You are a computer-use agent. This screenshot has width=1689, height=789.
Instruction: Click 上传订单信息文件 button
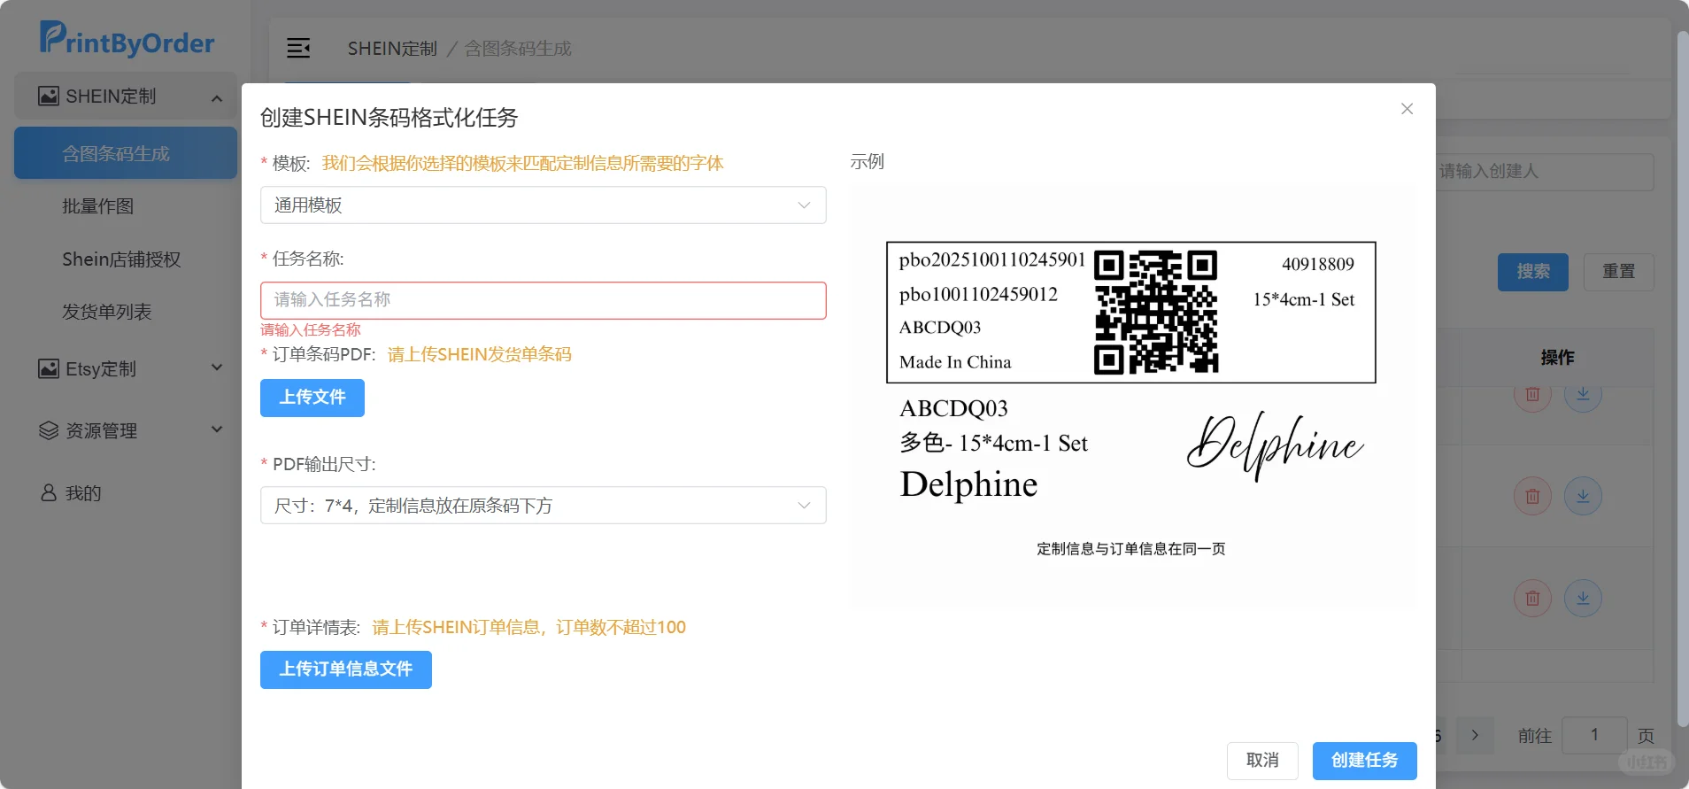tap(345, 669)
